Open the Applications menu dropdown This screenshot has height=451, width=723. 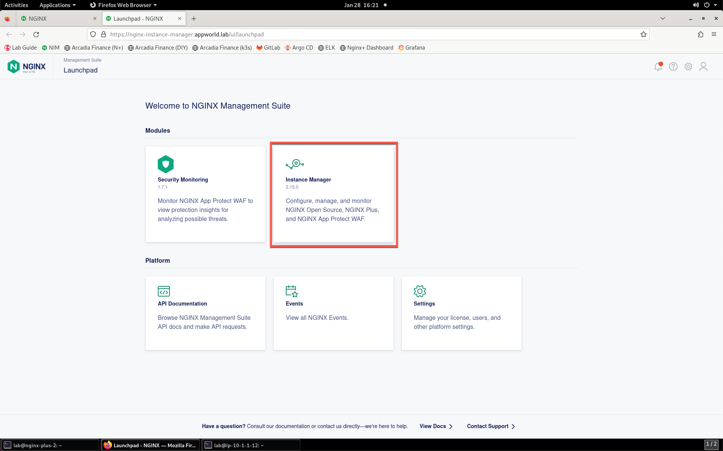pyautogui.click(x=58, y=5)
